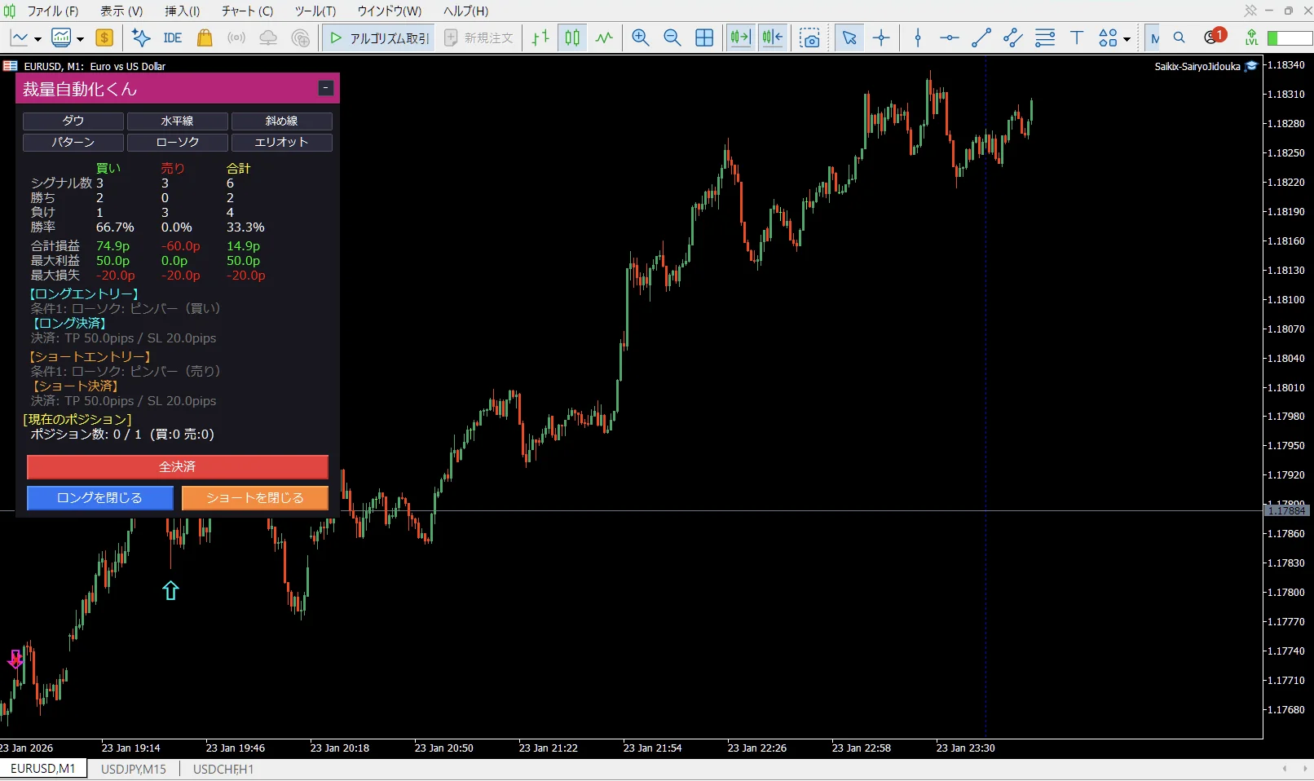1314x781 pixels.
Task: Open the チャート (C) menu
Action: click(x=247, y=11)
